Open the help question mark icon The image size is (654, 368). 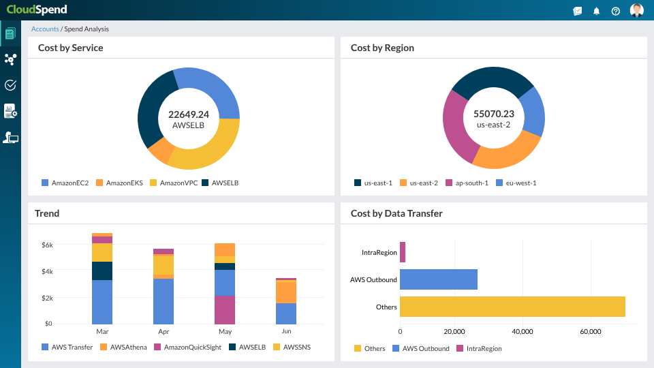[x=616, y=12]
